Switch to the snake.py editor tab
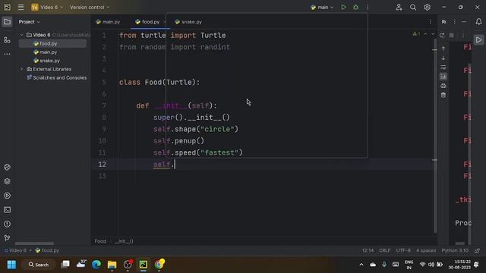 click(x=188, y=22)
